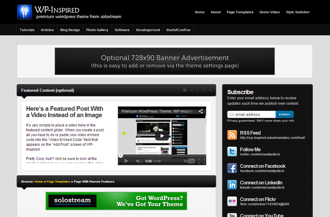Click the LinkedIn icon in sidebar

tap(232, 184)
